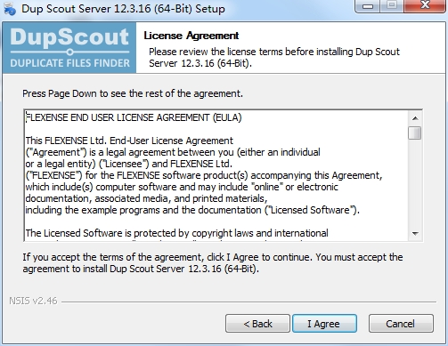Click the window title text Dup Scout Server Setup
Viewport: 448px width, 346px height.
pos(123,9)
